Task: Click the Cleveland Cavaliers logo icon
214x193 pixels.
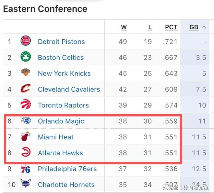Action: [x=26, y=89]
